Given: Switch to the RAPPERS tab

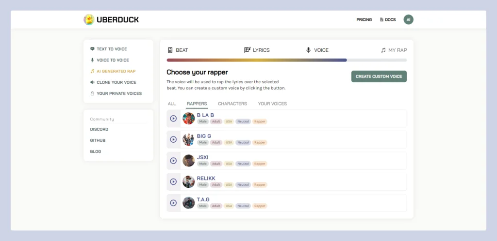Looking at the screenshot, I should pyautogui.click(x=197, y=104).
